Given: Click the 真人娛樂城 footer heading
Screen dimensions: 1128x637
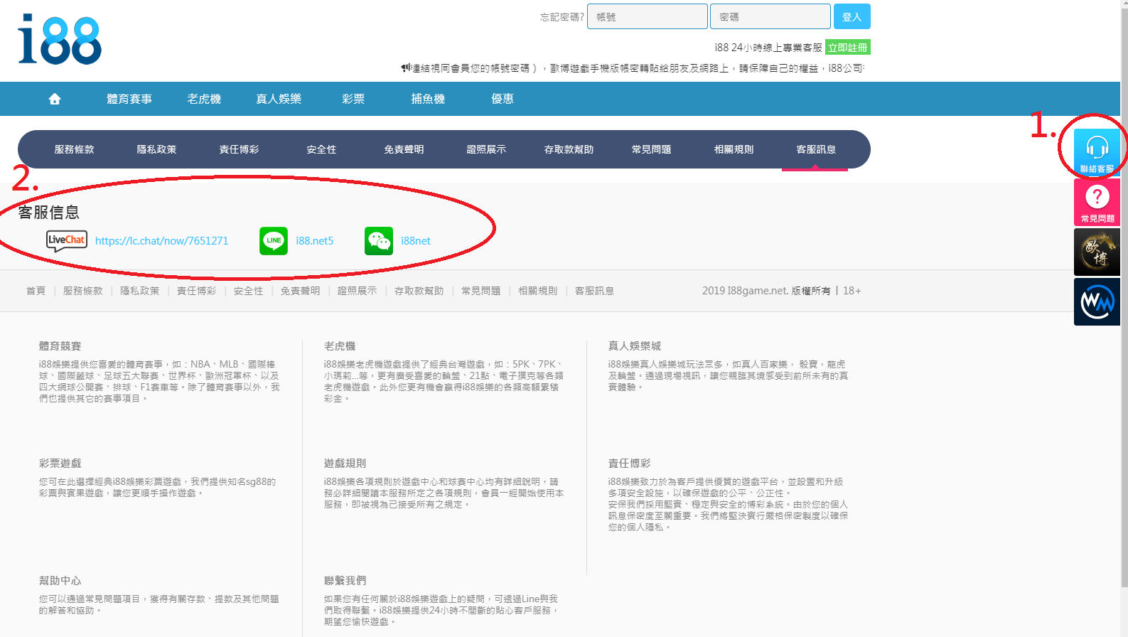Looking at the screenshot, I should point(635,346).
